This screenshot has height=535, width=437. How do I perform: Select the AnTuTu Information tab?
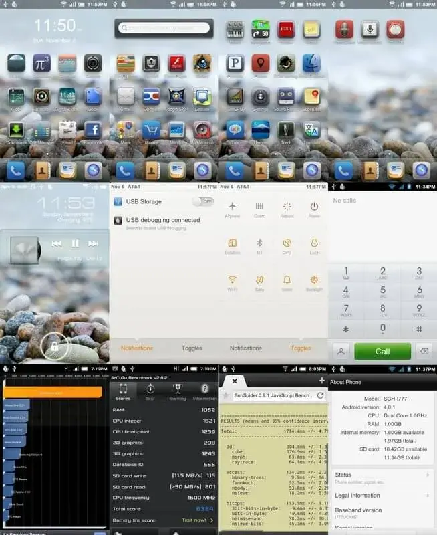pos(204,391)
